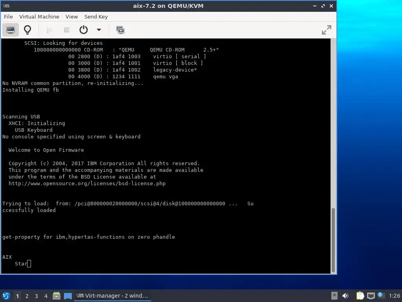Switch to virtual desktop 4

pyautogui.click(x=46, y=296)
